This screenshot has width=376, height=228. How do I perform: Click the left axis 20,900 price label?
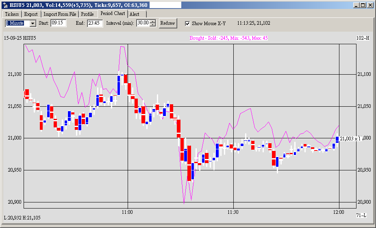pos(15,202)
